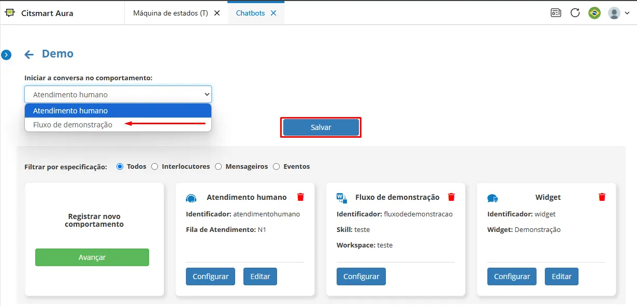Viewport: 637px width, 306px height.
Task: Click the Demo page title
Action: 57,54
